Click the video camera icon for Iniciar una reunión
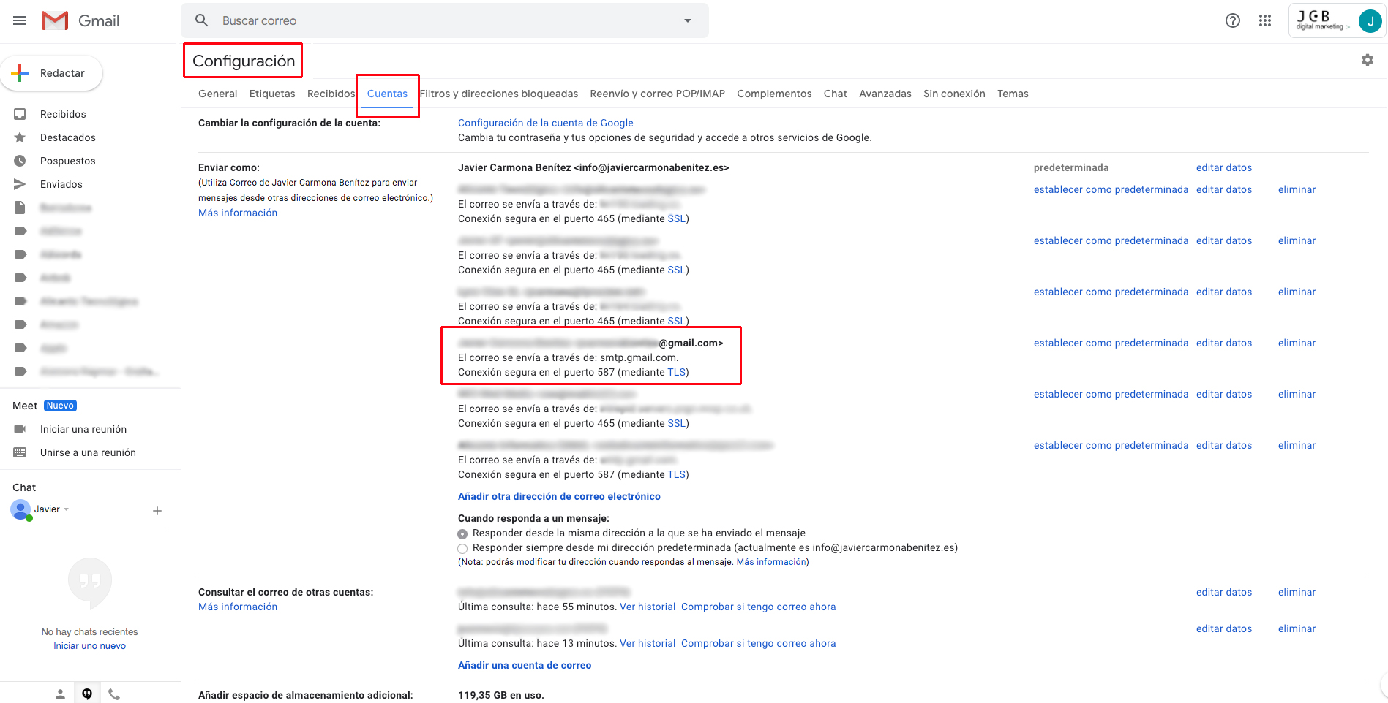Viewport: 1388px width, 703px height. pos(20,429)
